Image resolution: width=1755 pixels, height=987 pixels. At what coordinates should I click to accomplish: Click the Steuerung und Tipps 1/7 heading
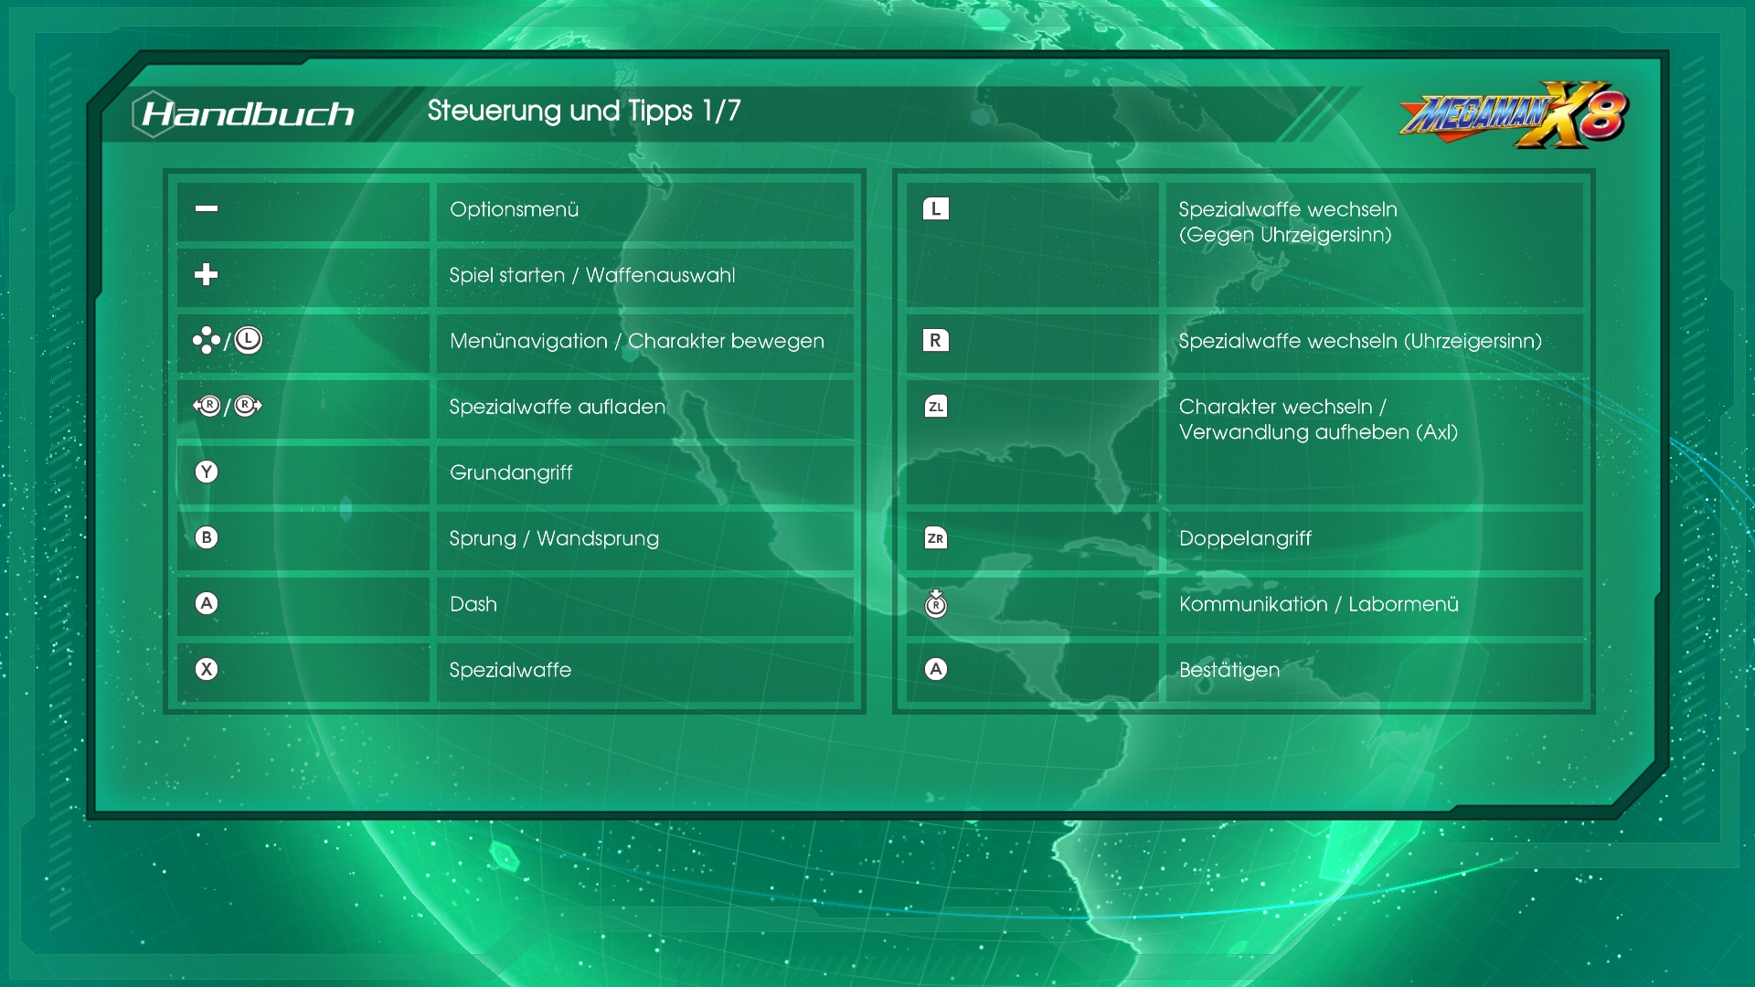click(x=583, y=111)
